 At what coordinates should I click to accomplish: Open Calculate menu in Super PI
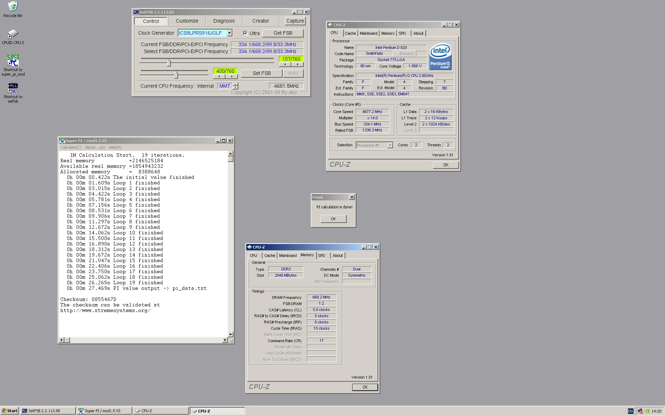(x=71, y=147)
